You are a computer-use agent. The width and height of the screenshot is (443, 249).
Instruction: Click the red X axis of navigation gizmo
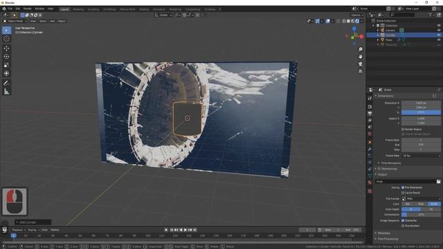click(361, 37)
